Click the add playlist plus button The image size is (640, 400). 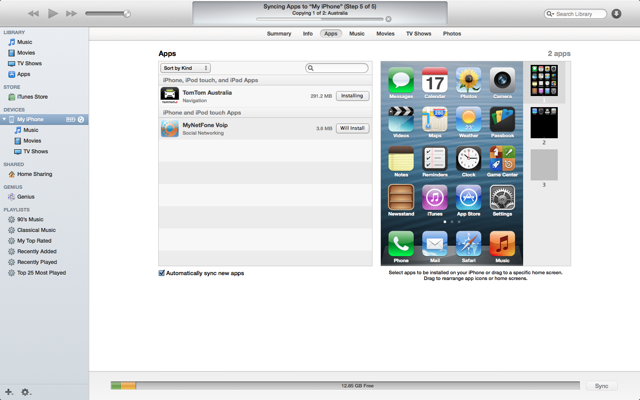click(x=9, y=392)
